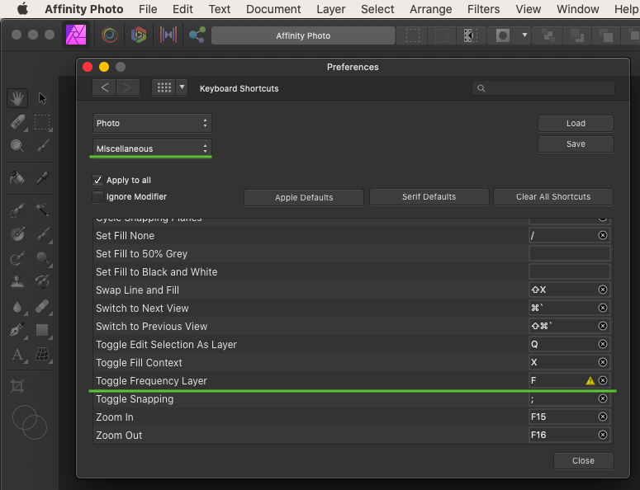Open the Layer menu

[x=330, y=9]
